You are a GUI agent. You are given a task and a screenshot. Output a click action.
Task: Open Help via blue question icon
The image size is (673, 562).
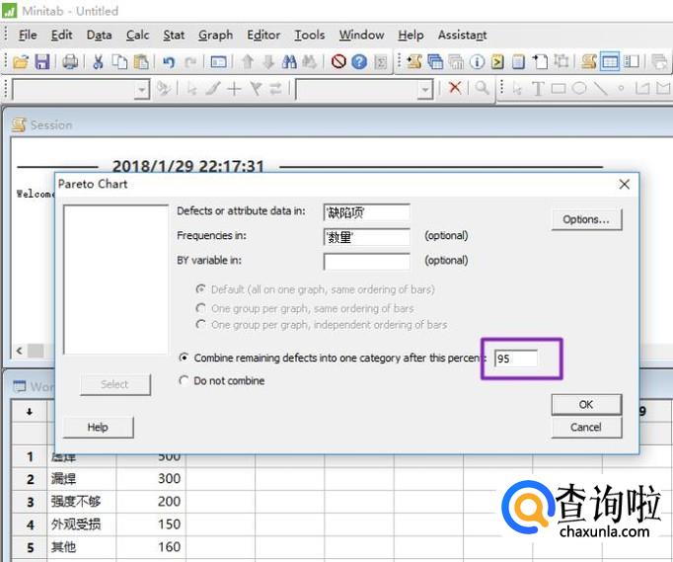coord(359,62)
